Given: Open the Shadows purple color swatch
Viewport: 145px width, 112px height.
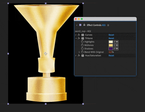Looking at the screenshot, I should pyautogui.click(x=111, y=49).
